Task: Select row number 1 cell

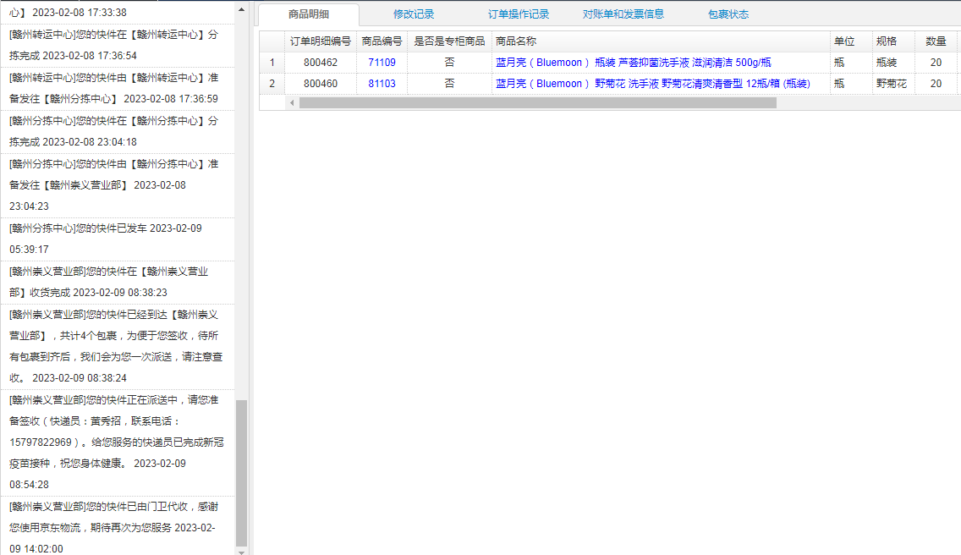Action: (272, 63)
